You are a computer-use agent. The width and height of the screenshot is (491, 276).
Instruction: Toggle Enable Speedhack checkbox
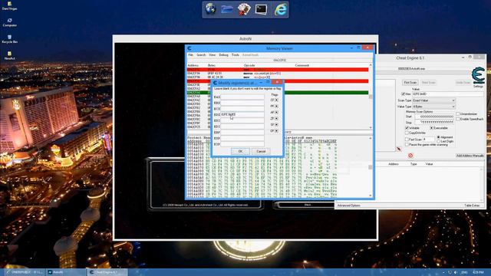tap(458, 119)
